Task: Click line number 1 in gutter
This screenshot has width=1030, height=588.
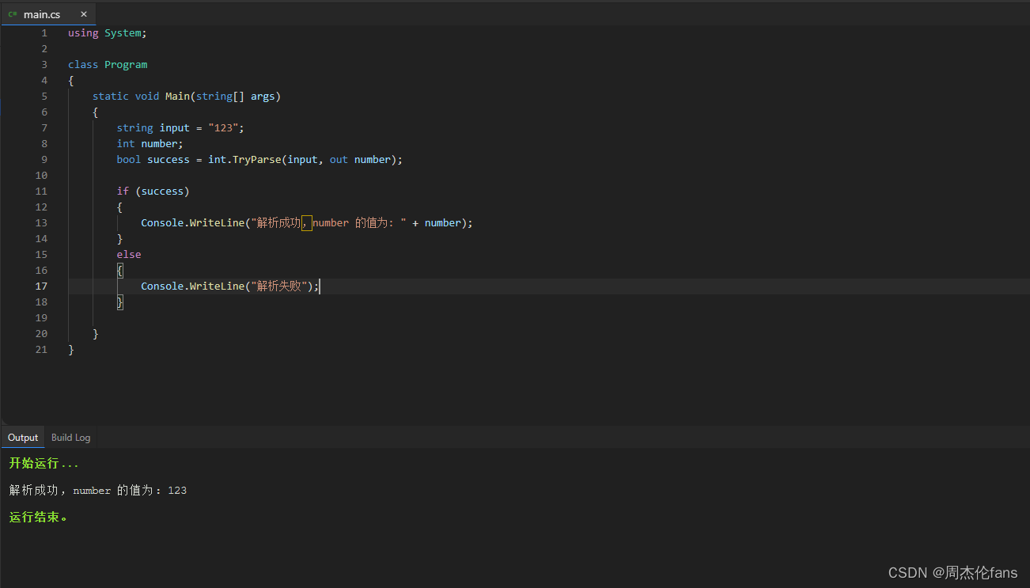Action: (44, 33)
